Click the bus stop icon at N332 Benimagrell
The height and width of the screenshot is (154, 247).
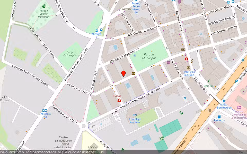(224, 101)
